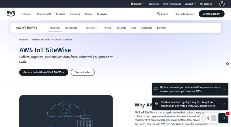This screenshot has height=127, width=231.
Task: Open the top Resources menu
Action: [102, 14]
